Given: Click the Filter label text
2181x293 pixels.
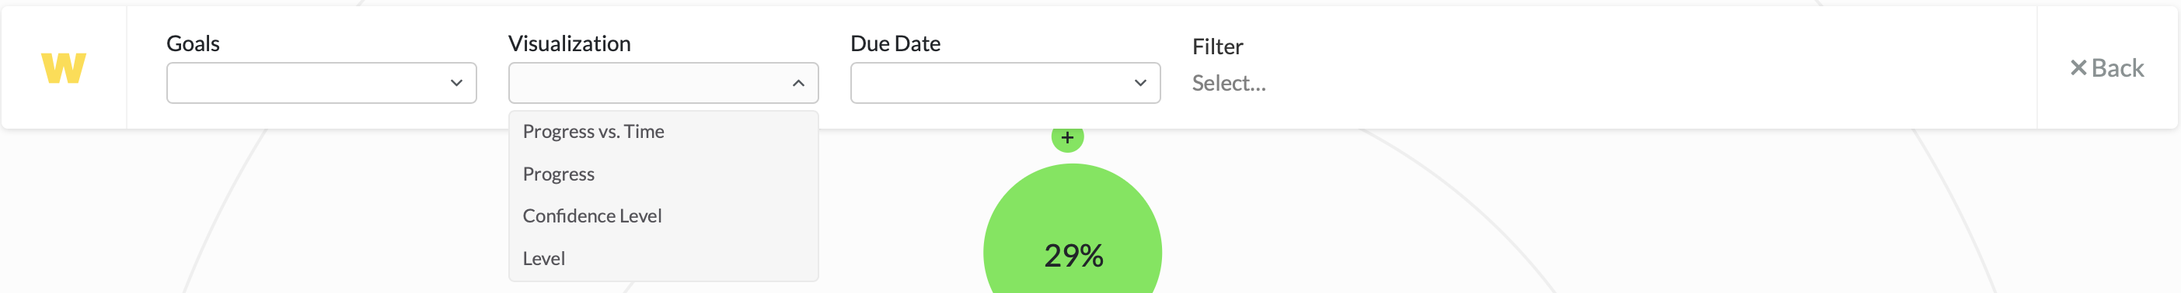Looking at the screenshot, I should click(x=1217, y=47).
